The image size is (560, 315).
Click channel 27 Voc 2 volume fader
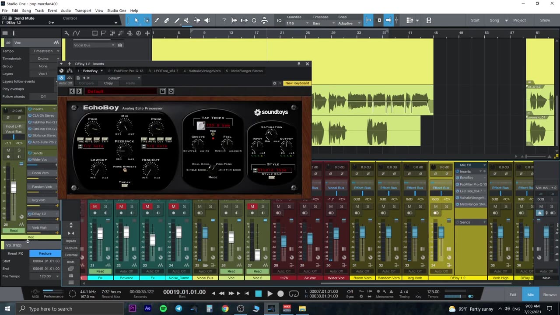click(x=258, y=255)
